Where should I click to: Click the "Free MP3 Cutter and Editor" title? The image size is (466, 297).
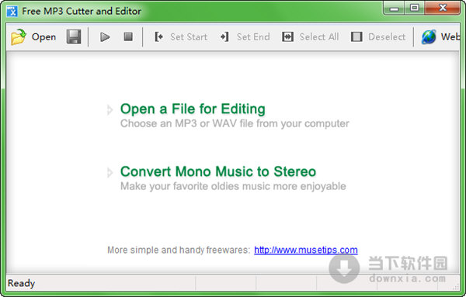tap(82, 12)
